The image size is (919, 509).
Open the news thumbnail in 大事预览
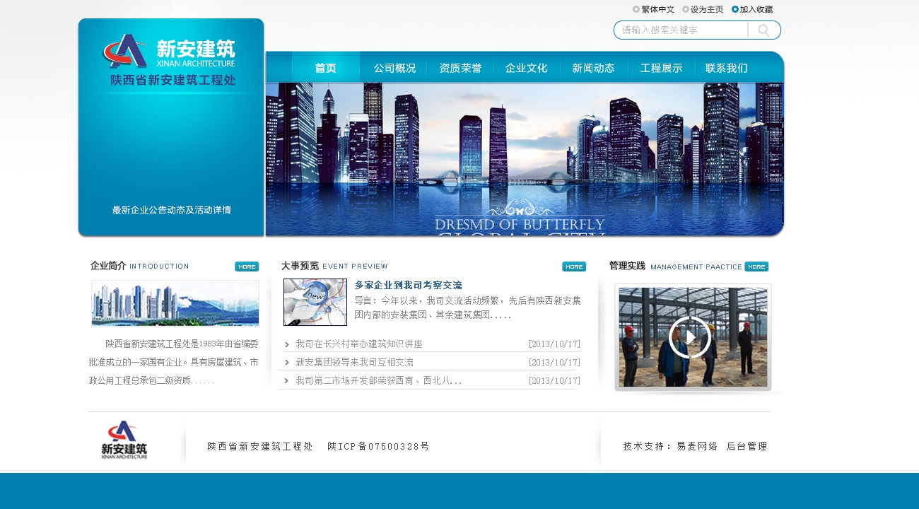(x=315, y=302)
